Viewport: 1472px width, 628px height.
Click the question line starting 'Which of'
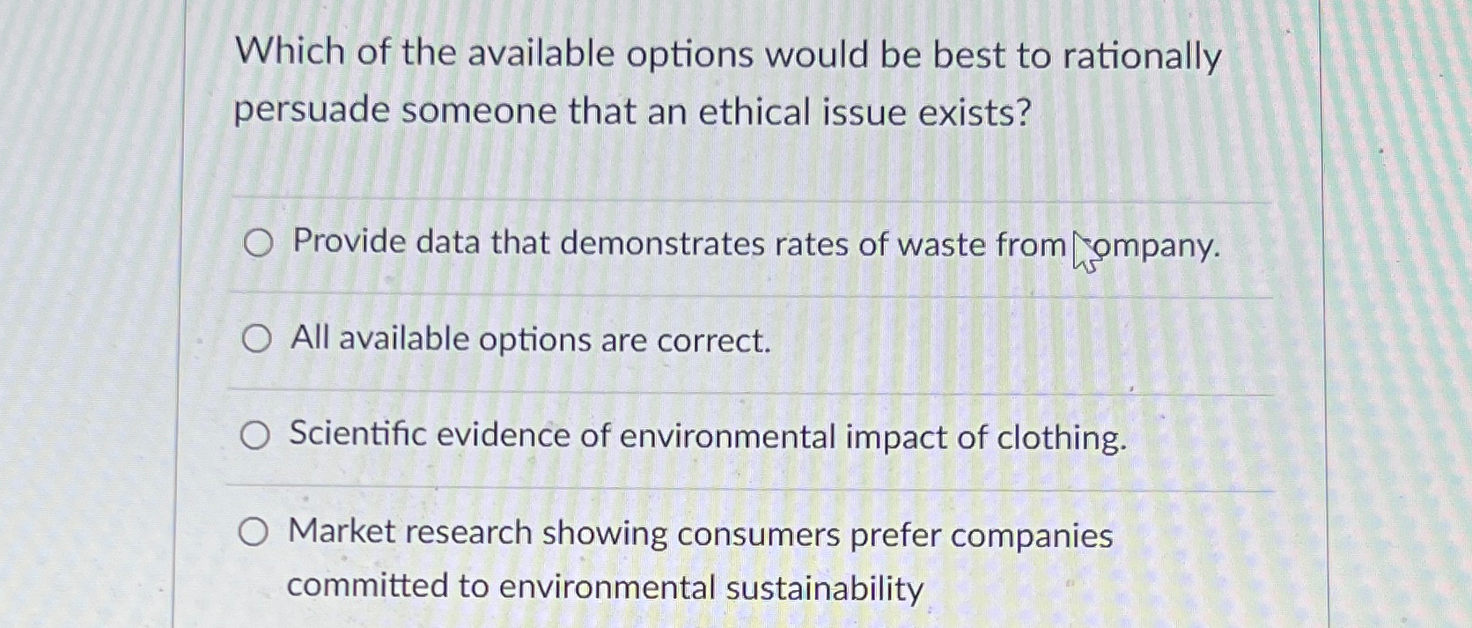click(x=728, y=56)
